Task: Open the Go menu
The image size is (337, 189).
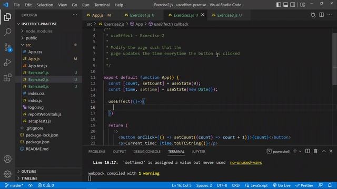Action: (x=75, y=5)
